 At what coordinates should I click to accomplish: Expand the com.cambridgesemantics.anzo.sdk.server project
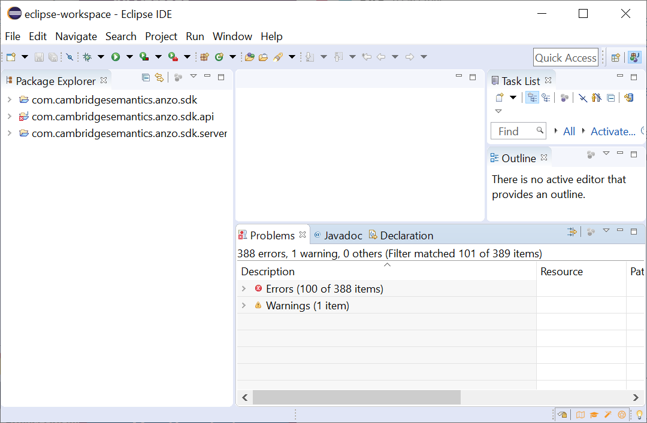[x=10, y=133]
